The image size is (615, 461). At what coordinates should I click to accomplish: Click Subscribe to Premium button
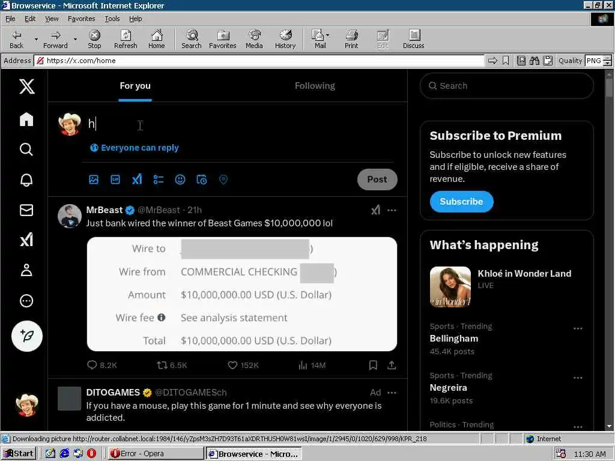pos(461,202)
